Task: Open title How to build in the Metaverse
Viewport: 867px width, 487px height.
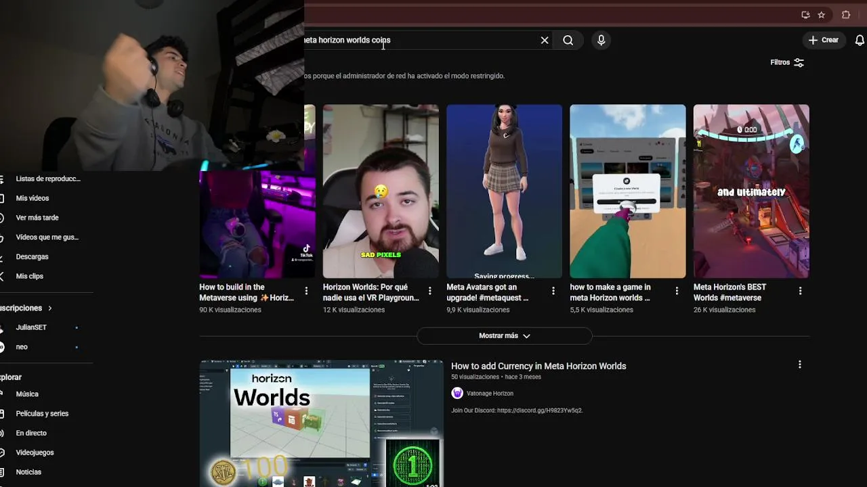Action: 247,292
